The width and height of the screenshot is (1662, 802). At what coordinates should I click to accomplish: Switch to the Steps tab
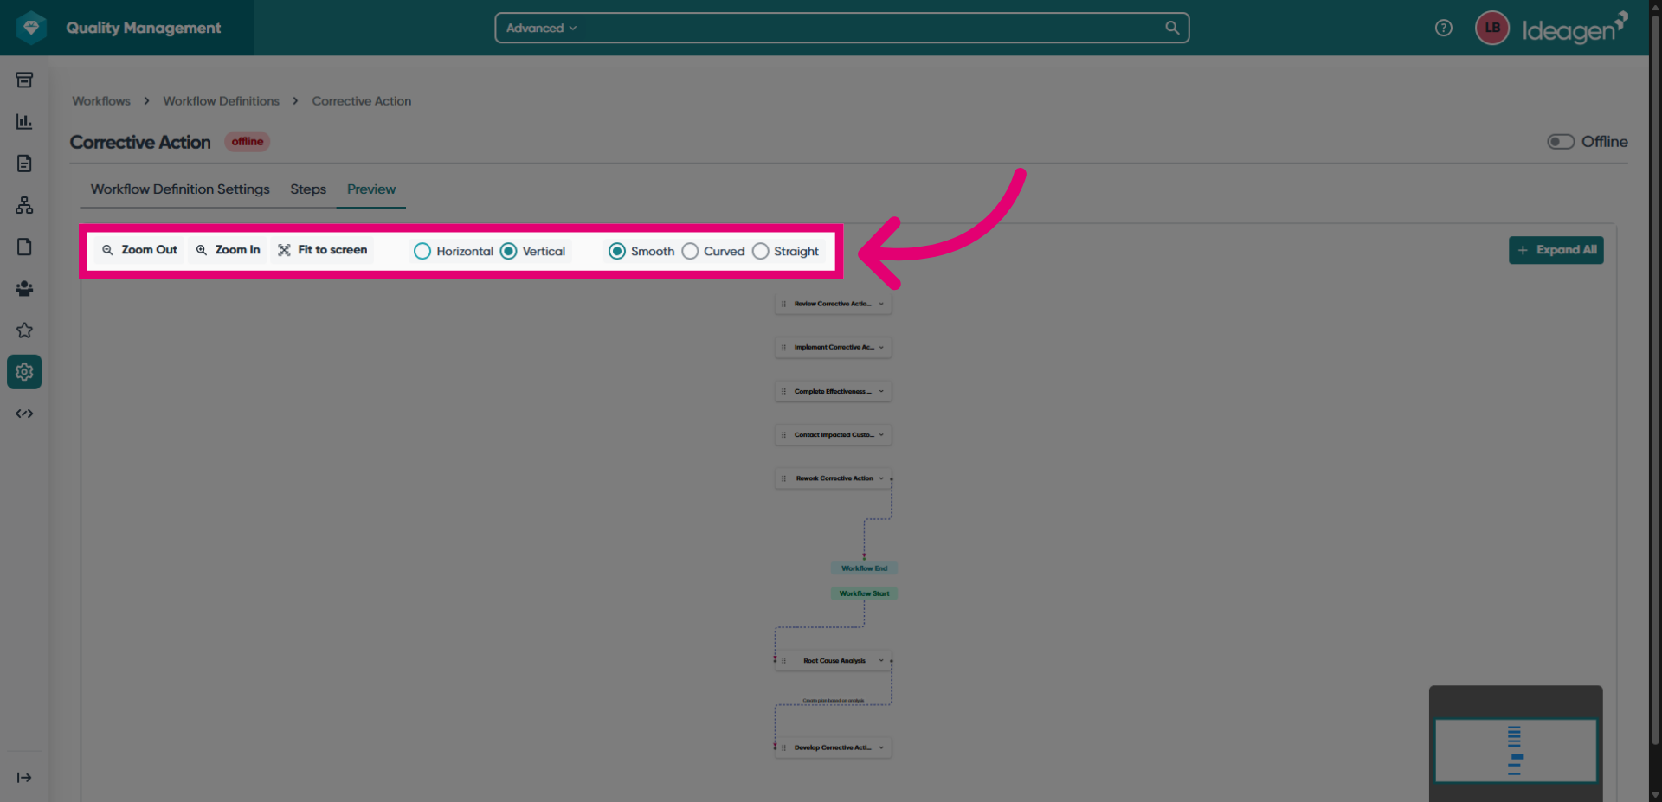click(308, 189)
